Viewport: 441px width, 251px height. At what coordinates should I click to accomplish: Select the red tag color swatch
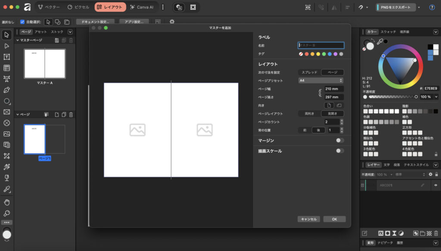pos(307,54)
